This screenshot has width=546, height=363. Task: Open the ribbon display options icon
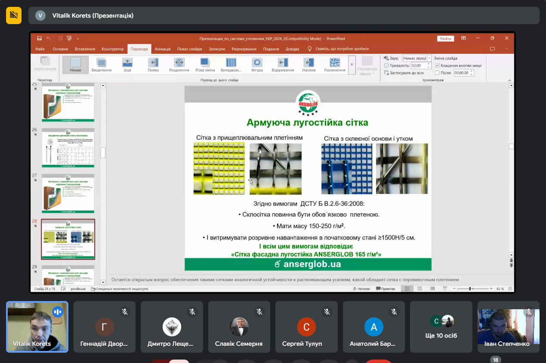463,38
